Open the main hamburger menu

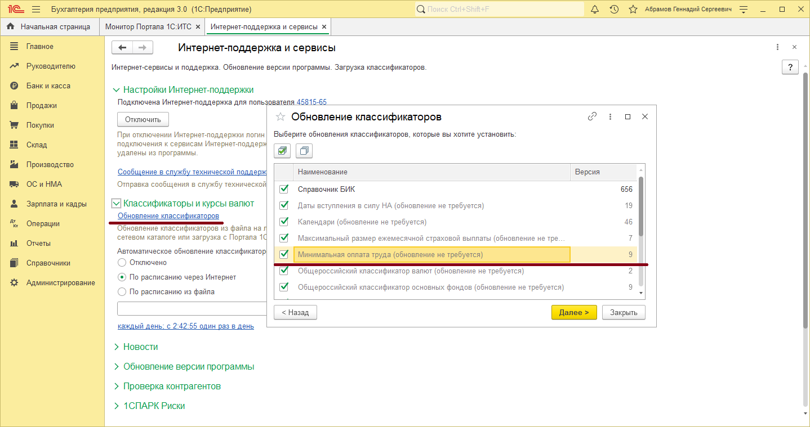(x=36, y=10)
